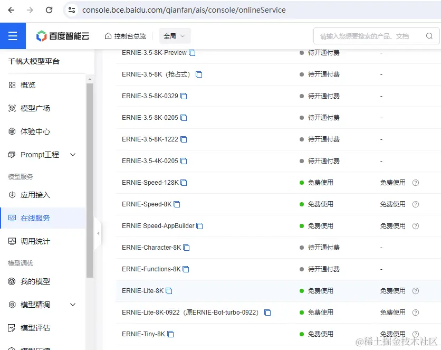Click 待开通付费 status for ERNIE-3.5-8K-0329
This screenshot has height=350, width=441.
click(323, 96)
